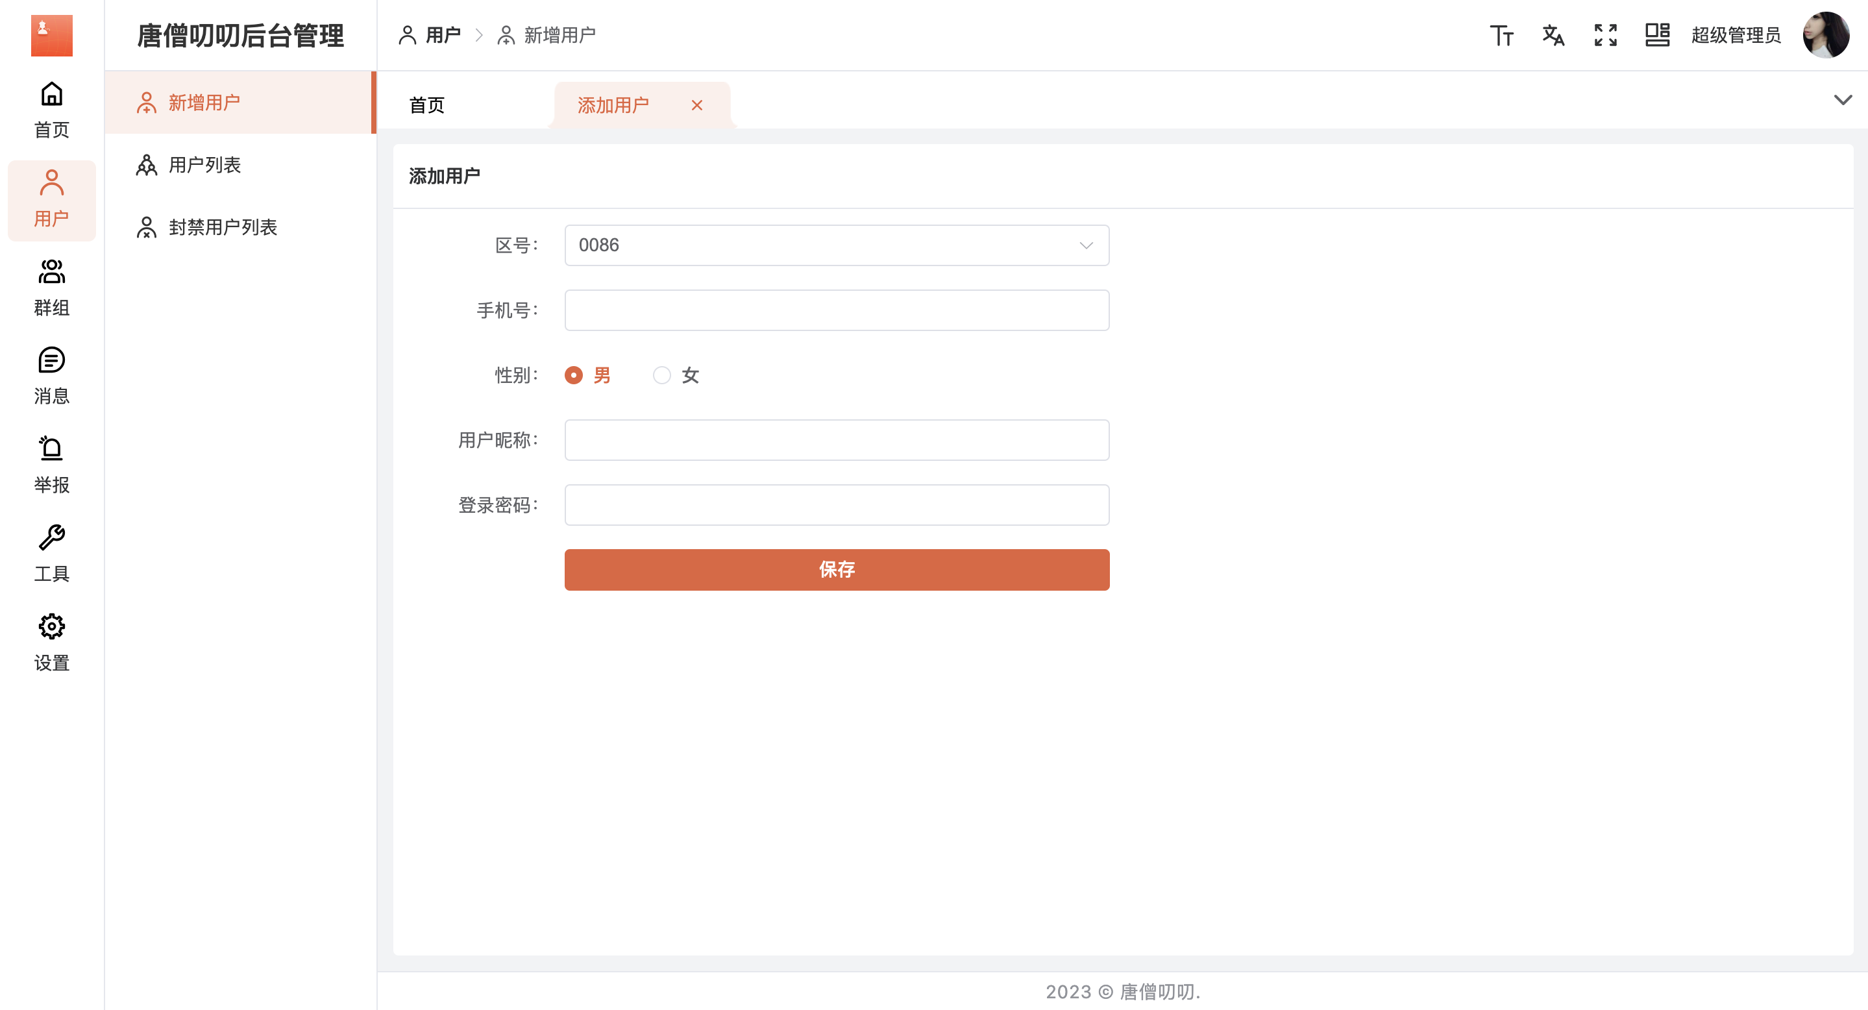Screen dimensions: 1868x1010
Task: Click the 保存 save button
Action: 836,570
